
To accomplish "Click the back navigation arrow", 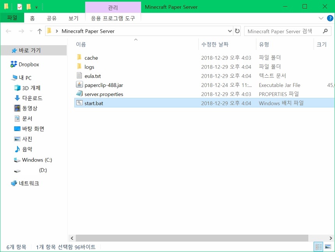I will pos(8,31).
